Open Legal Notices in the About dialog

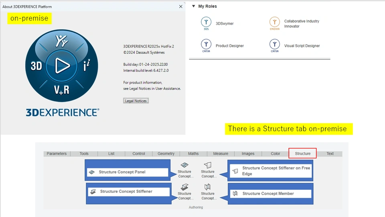136,100
